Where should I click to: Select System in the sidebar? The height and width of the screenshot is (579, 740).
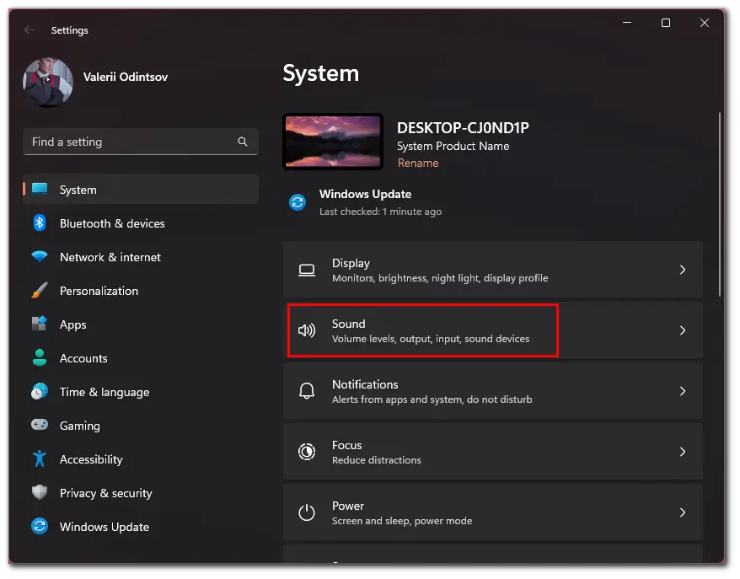[x=141, y=190]
